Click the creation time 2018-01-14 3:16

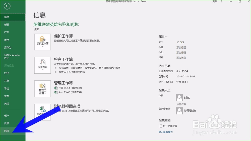(x=185, y=76)
